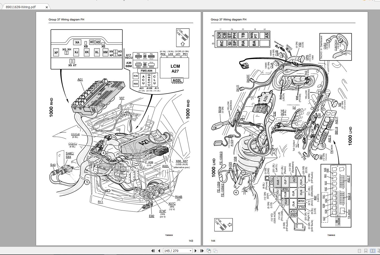Open the page number dropdown list

(191, 251)
